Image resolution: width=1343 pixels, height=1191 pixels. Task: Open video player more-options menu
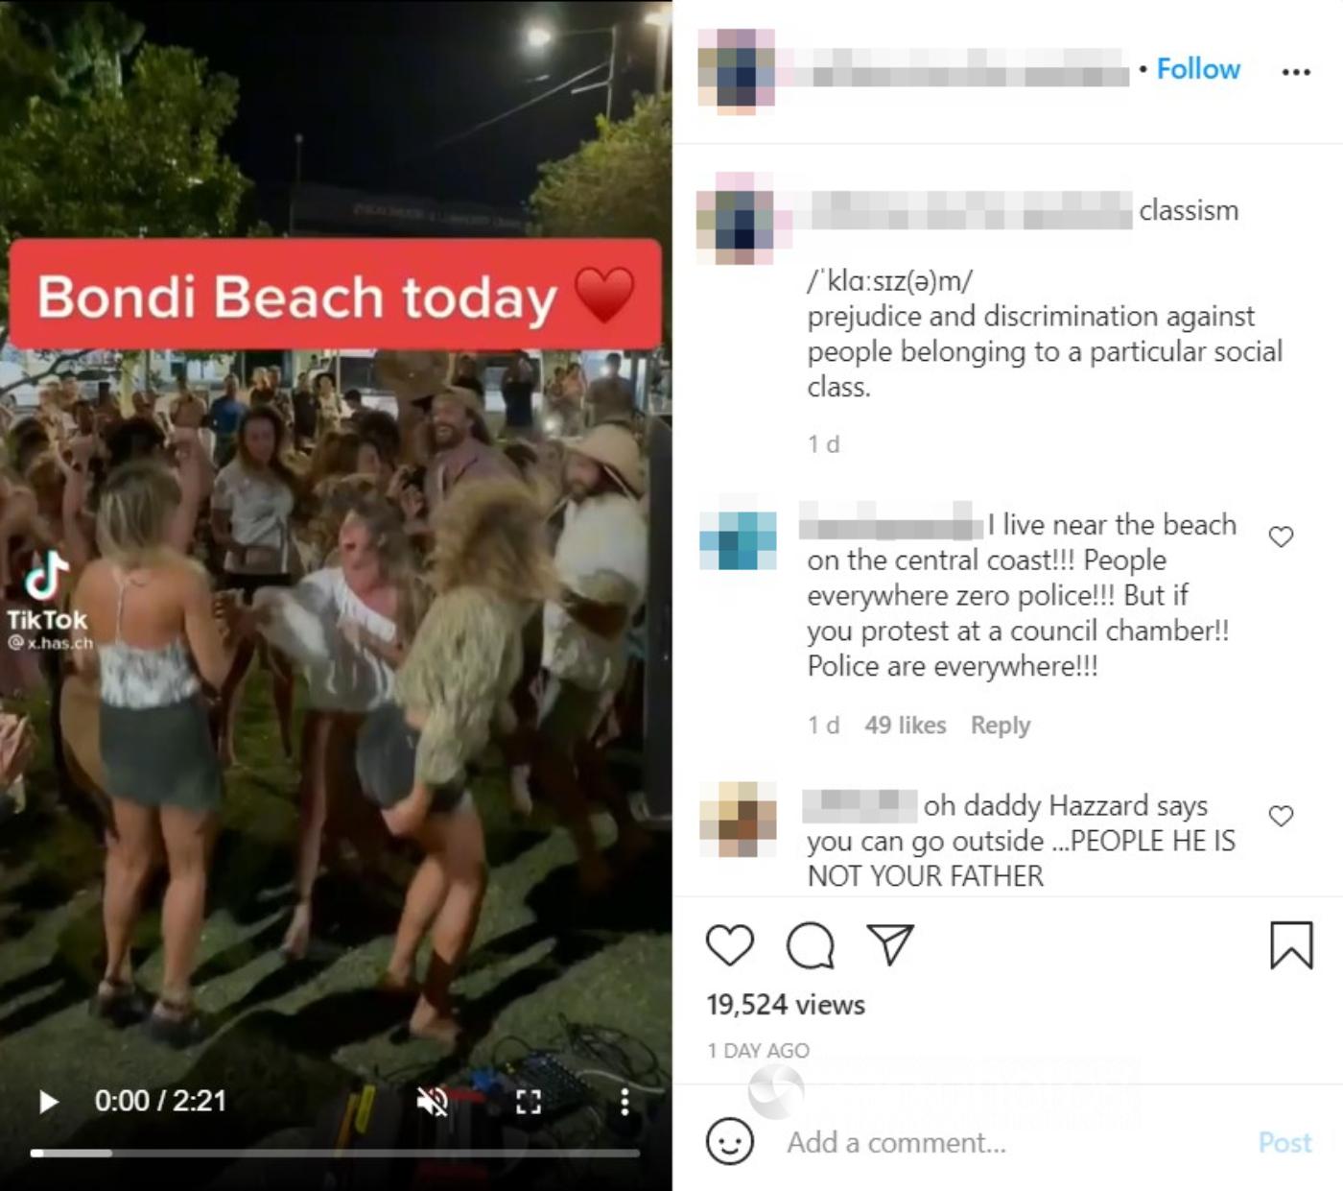[x=624, y=1101]
